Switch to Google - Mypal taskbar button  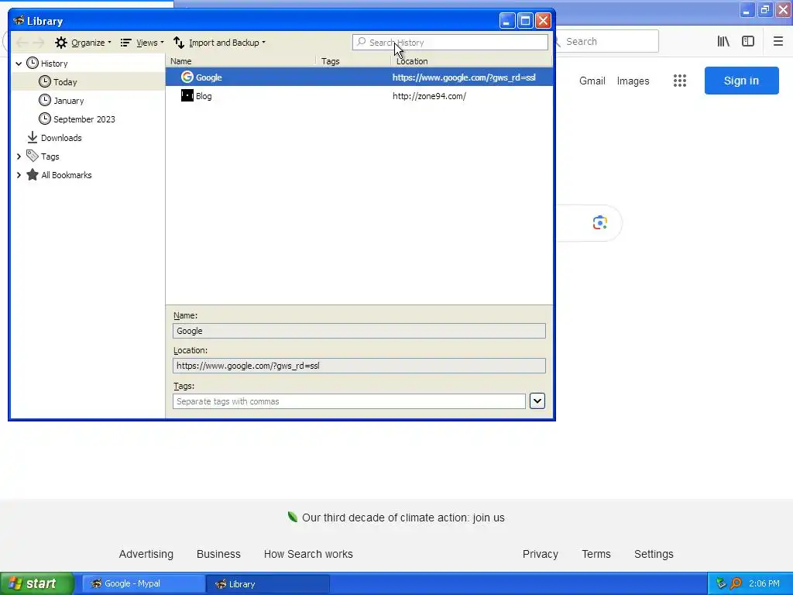tap(143, 584)
